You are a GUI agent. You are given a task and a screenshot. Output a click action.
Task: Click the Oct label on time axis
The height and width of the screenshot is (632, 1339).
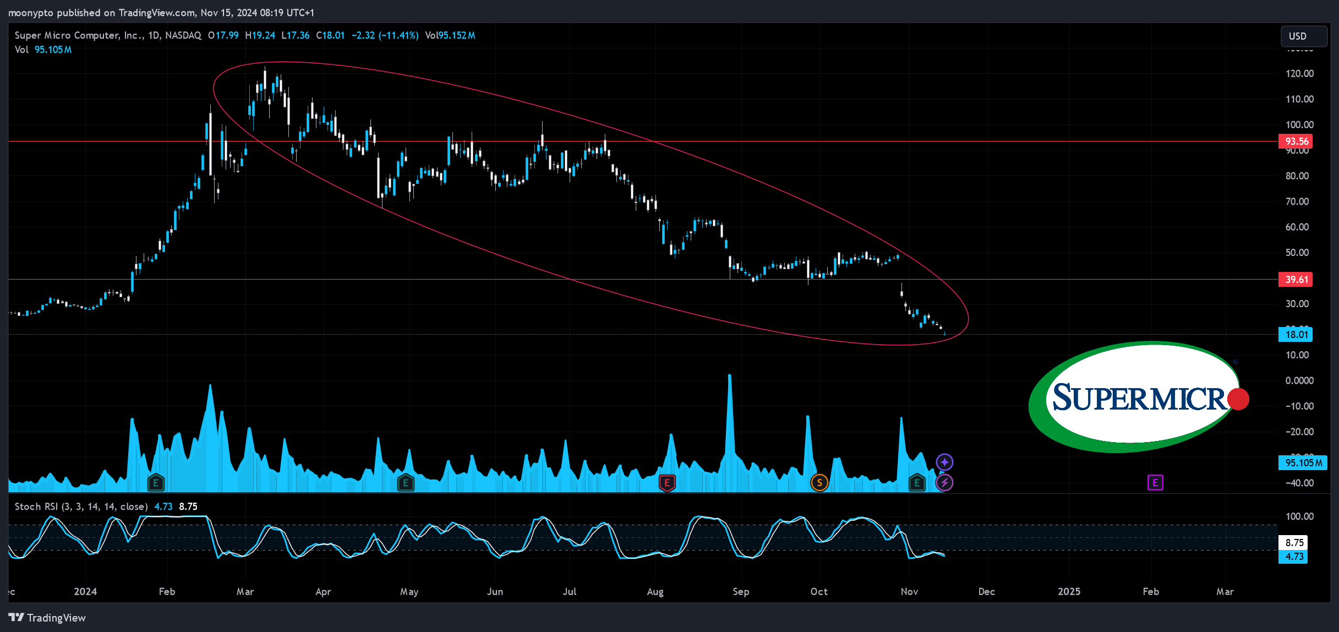tap(819, 591)
